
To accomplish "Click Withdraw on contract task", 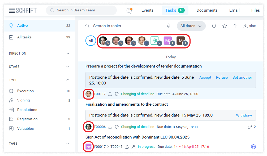I will pyautogui.click(x=244, y=115).
